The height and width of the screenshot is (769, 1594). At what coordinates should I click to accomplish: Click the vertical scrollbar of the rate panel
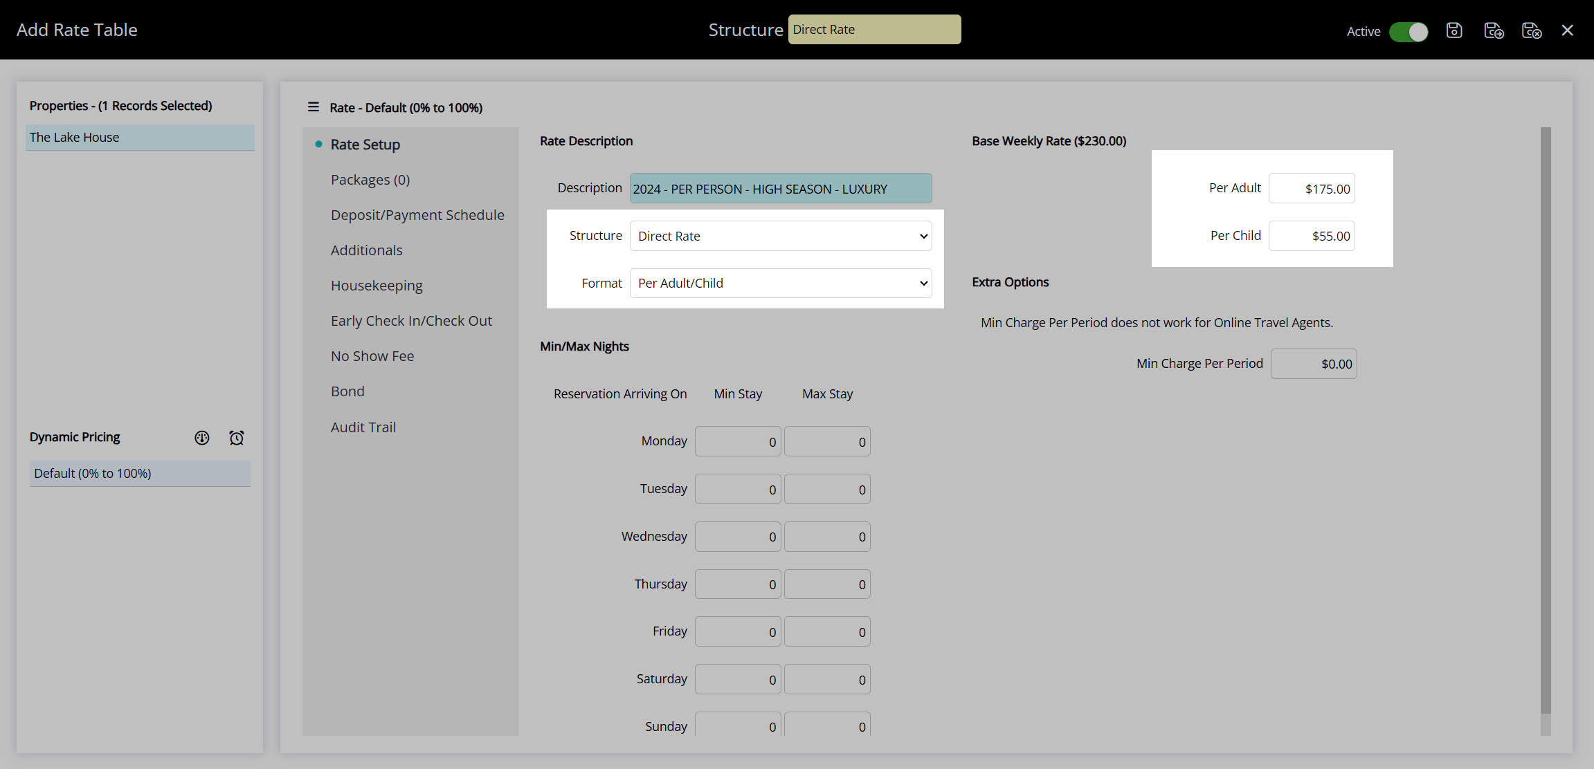click(1546, 420)
